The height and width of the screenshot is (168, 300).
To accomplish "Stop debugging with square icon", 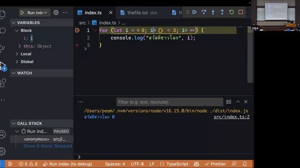I will tap(240, 12).
